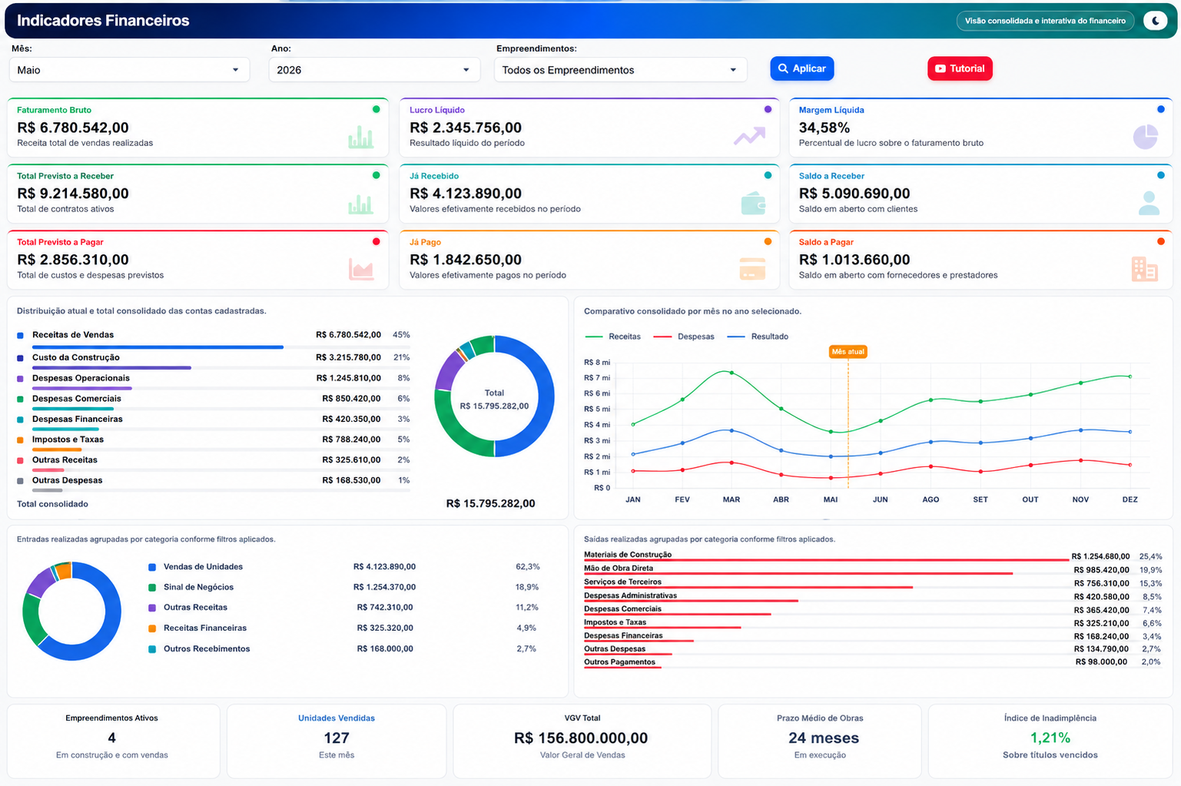Click the Materiais de Construção red bar
The width and height of the screenshot is (1181, 786).
[826, 560]
